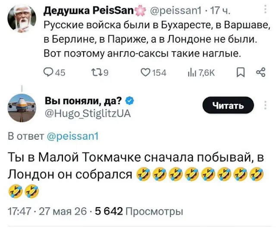The height and width of the screenshot is (231, 276).
Task: View analytics showing 7,6K impressions
Action: coord(201,73)
